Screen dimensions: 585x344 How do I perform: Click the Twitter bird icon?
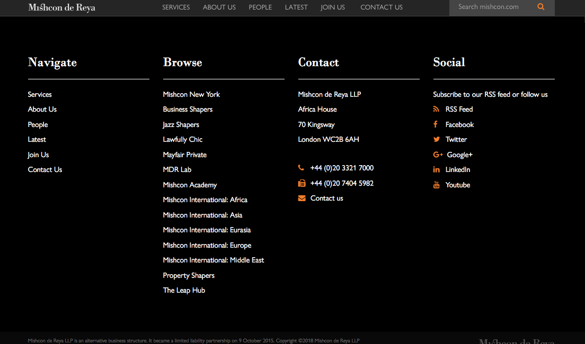436,140
